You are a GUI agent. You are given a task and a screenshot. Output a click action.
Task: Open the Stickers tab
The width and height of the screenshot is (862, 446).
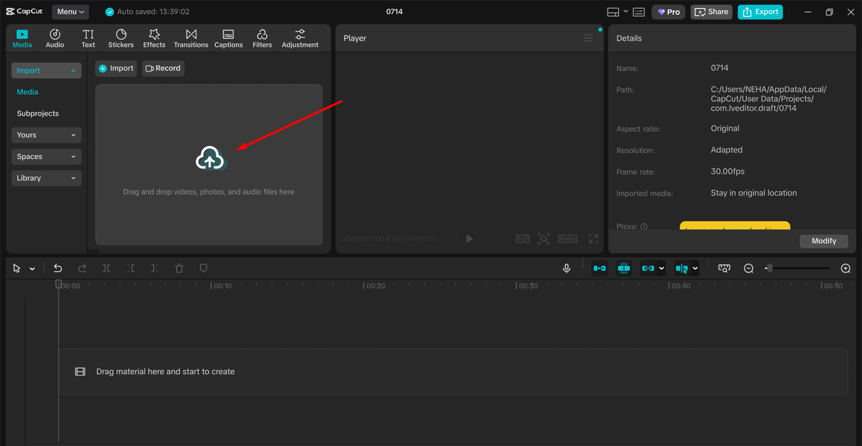tap(121, 38)
